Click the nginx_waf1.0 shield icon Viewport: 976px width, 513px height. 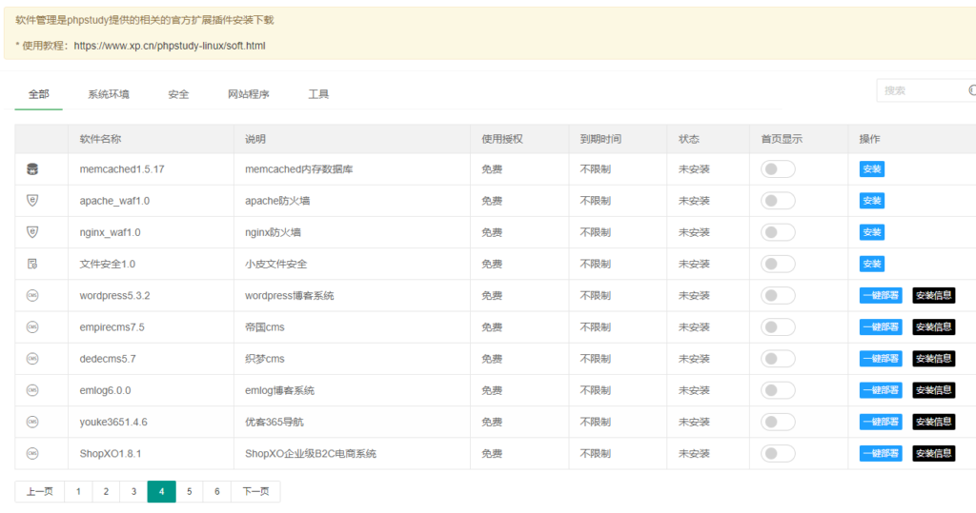coord(32,232)
